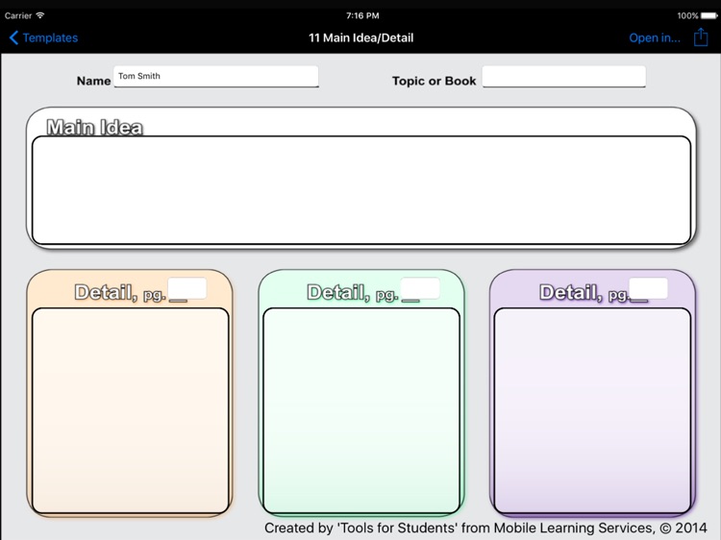721x540 pixels.
Task: Click the green Detail page number field
Action: click(420, 288)
